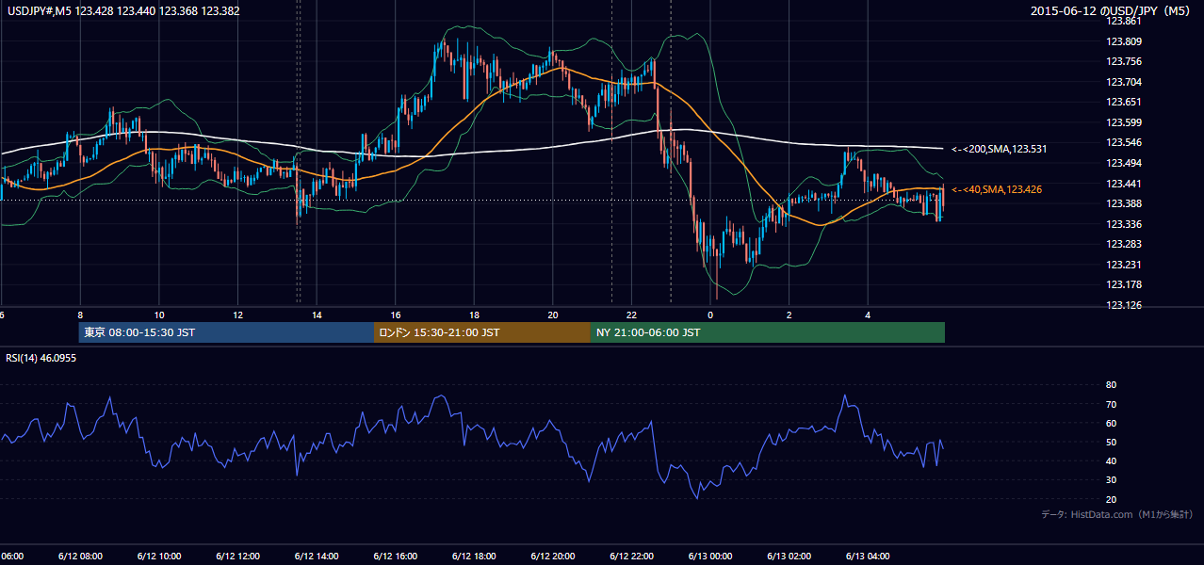Click price level 123.178 on price axis

point(1123,284)
